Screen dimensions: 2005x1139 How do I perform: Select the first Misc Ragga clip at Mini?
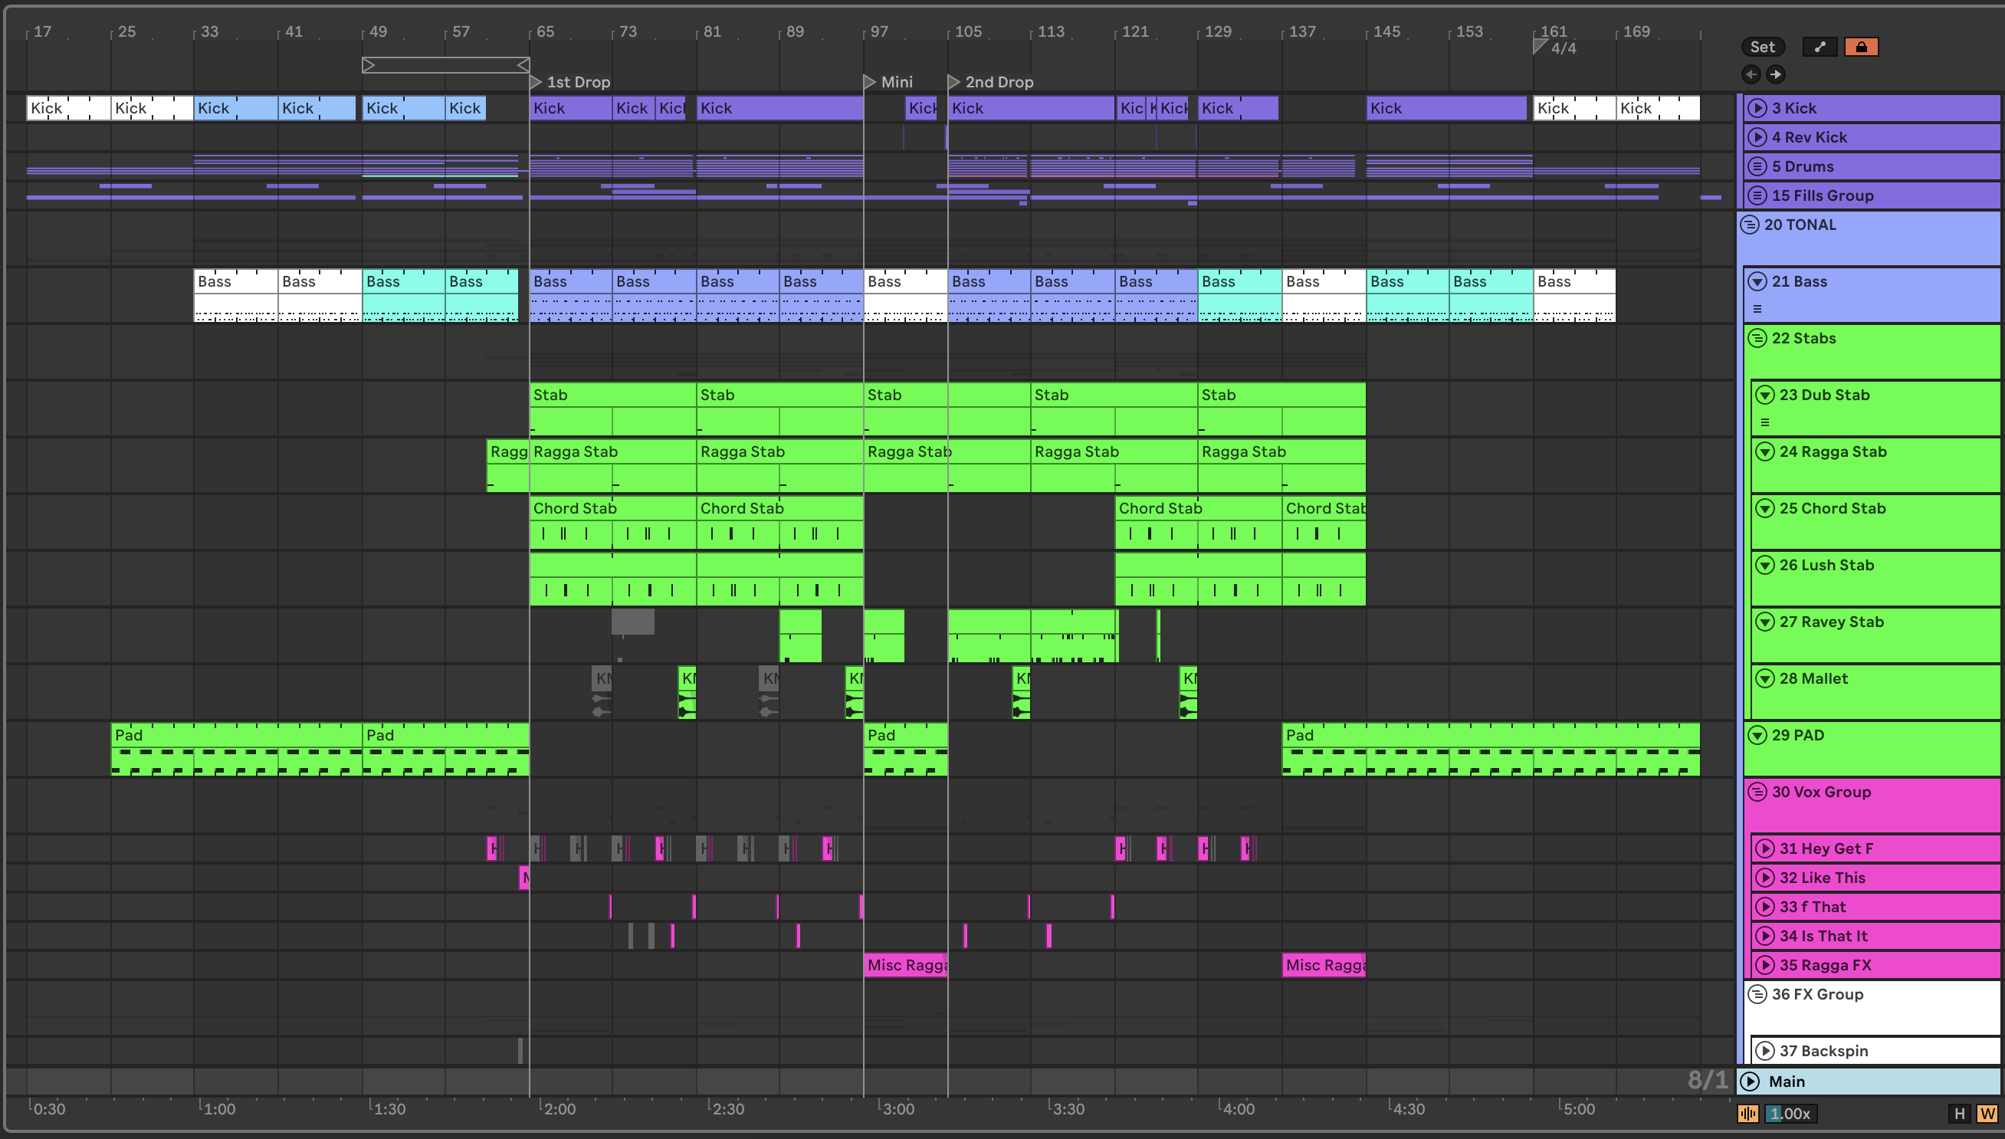[905, 965]
